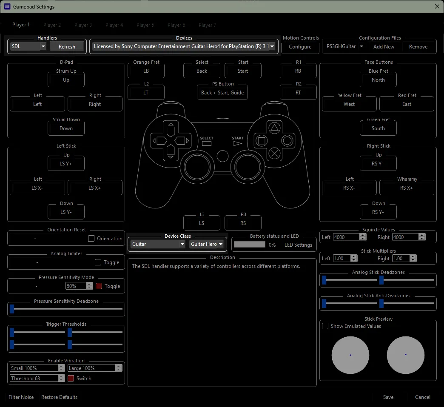Click D-pad right arrow on controller diagram
The width and height of the screenshot is (444, 407).
182,140
